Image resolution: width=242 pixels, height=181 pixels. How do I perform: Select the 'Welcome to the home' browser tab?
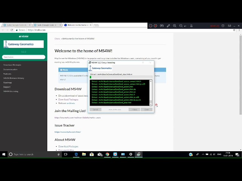point(78,25)
